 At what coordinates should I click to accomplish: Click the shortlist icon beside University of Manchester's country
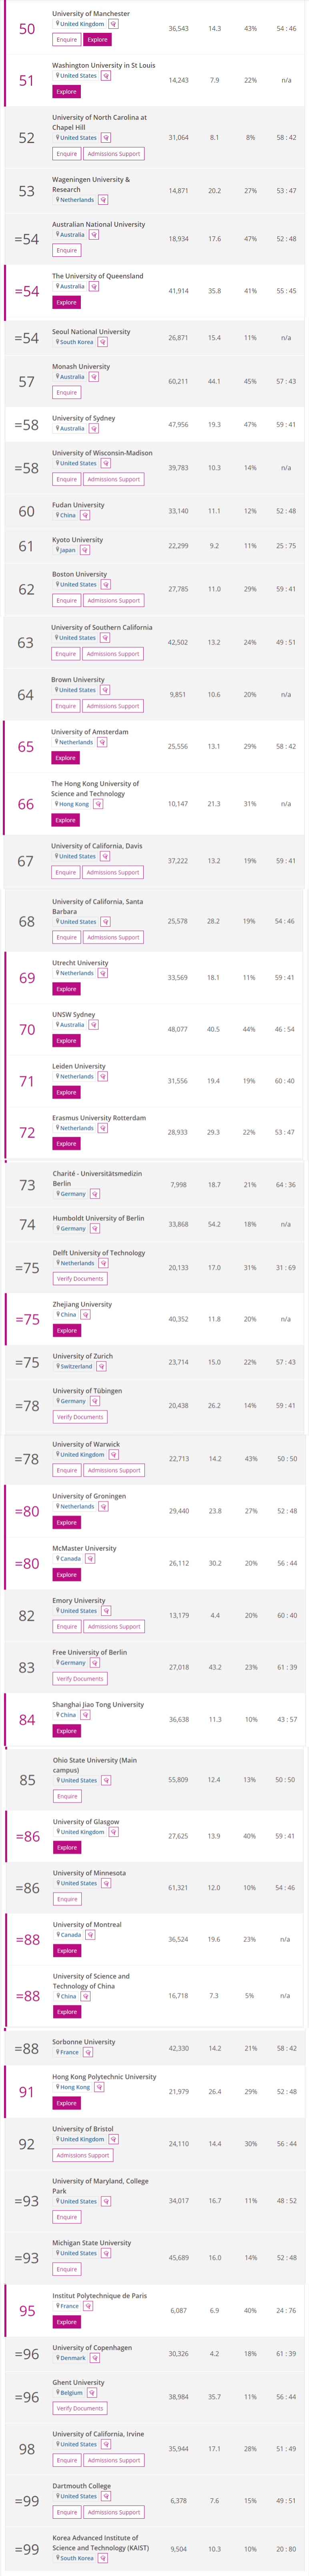[113, 24]
